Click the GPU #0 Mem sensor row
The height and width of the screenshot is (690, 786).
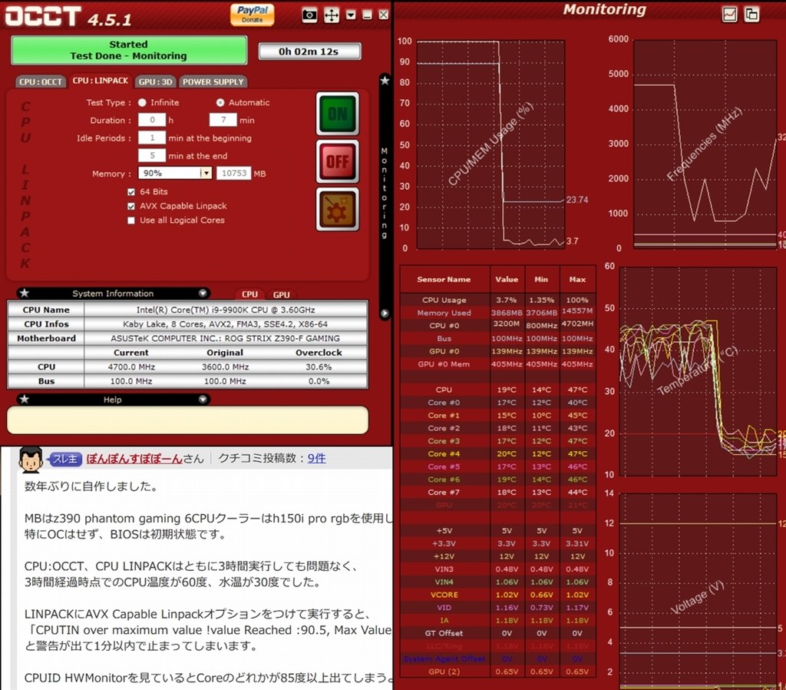[497, 363]
